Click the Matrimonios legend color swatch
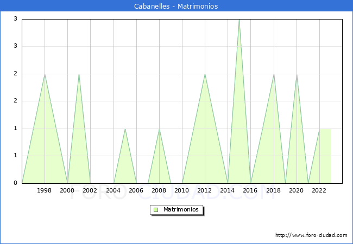Screen dimensions: 353x244 point(155,210)
